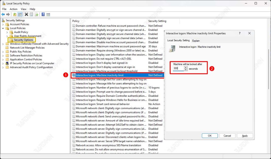Click the Show/Hide Action Pane icon
This screenshot has width=271, height=159.
click(48, 14)
